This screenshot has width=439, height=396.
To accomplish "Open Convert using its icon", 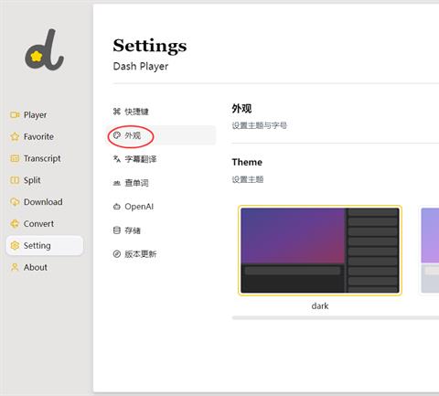I will click(15, 224).
